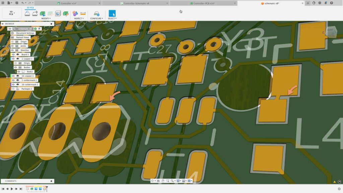
Task: Switch to the Controller-PCB v14 tab
Action: [204, 3]
